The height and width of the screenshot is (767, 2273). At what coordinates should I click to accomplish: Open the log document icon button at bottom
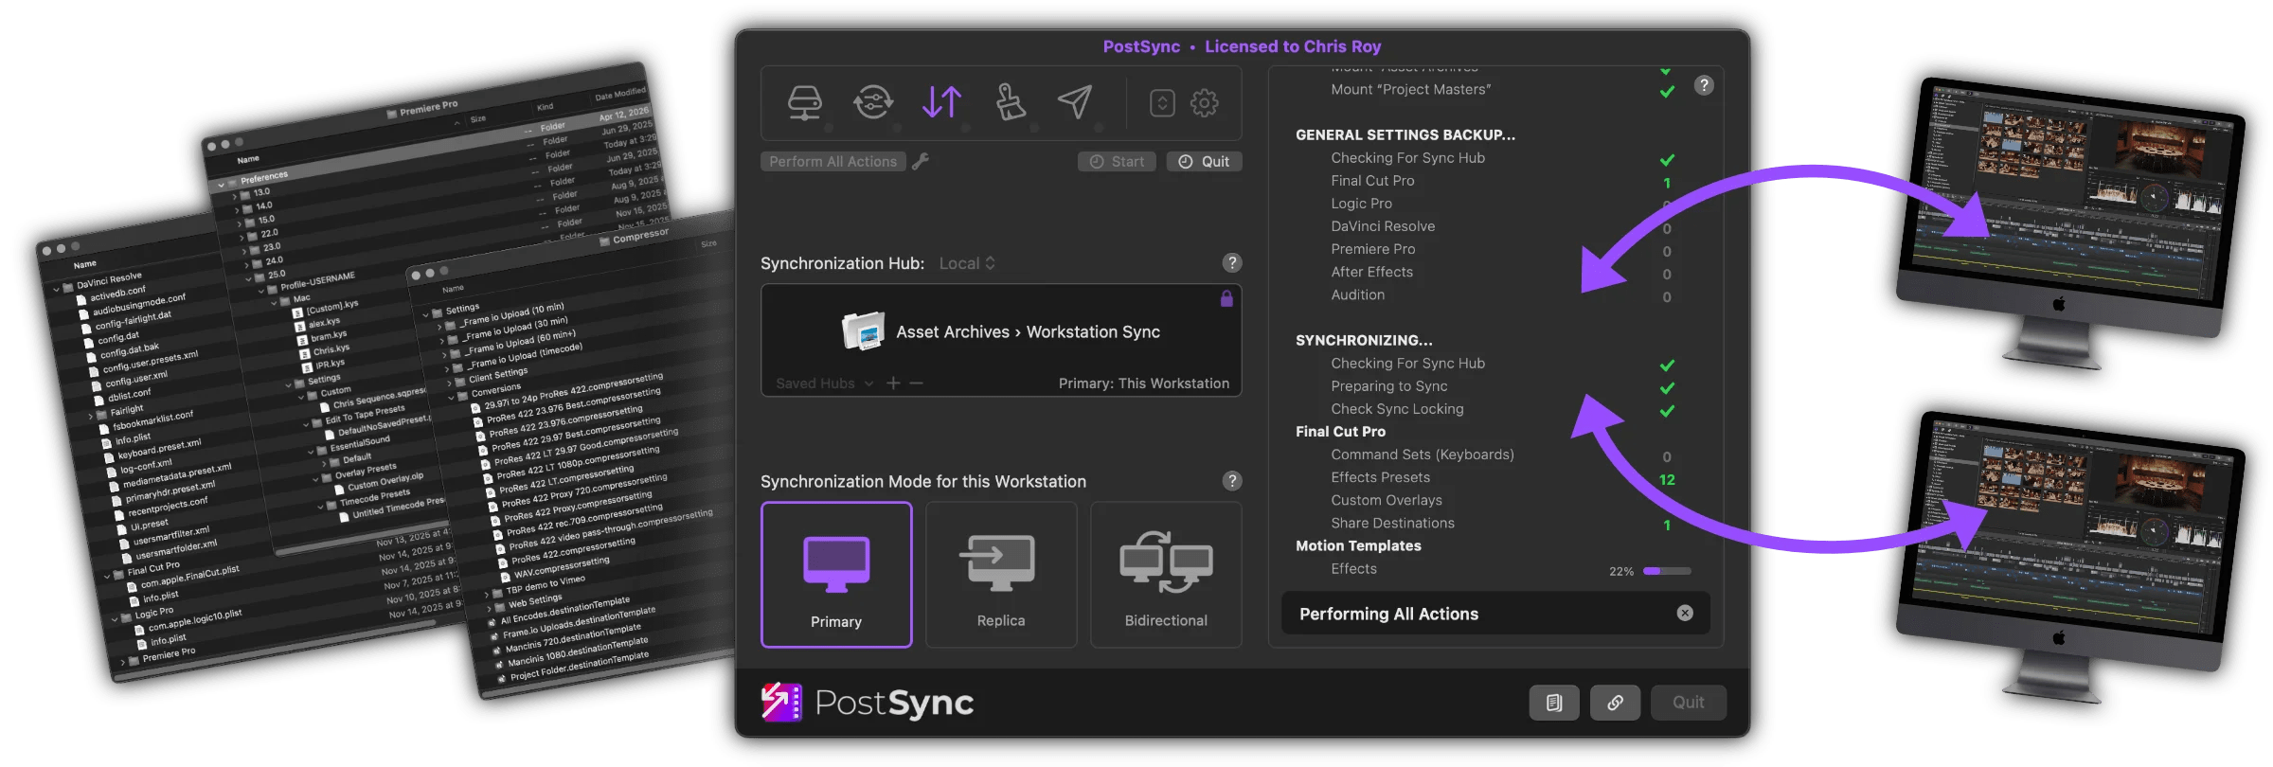coord(1554,703)
